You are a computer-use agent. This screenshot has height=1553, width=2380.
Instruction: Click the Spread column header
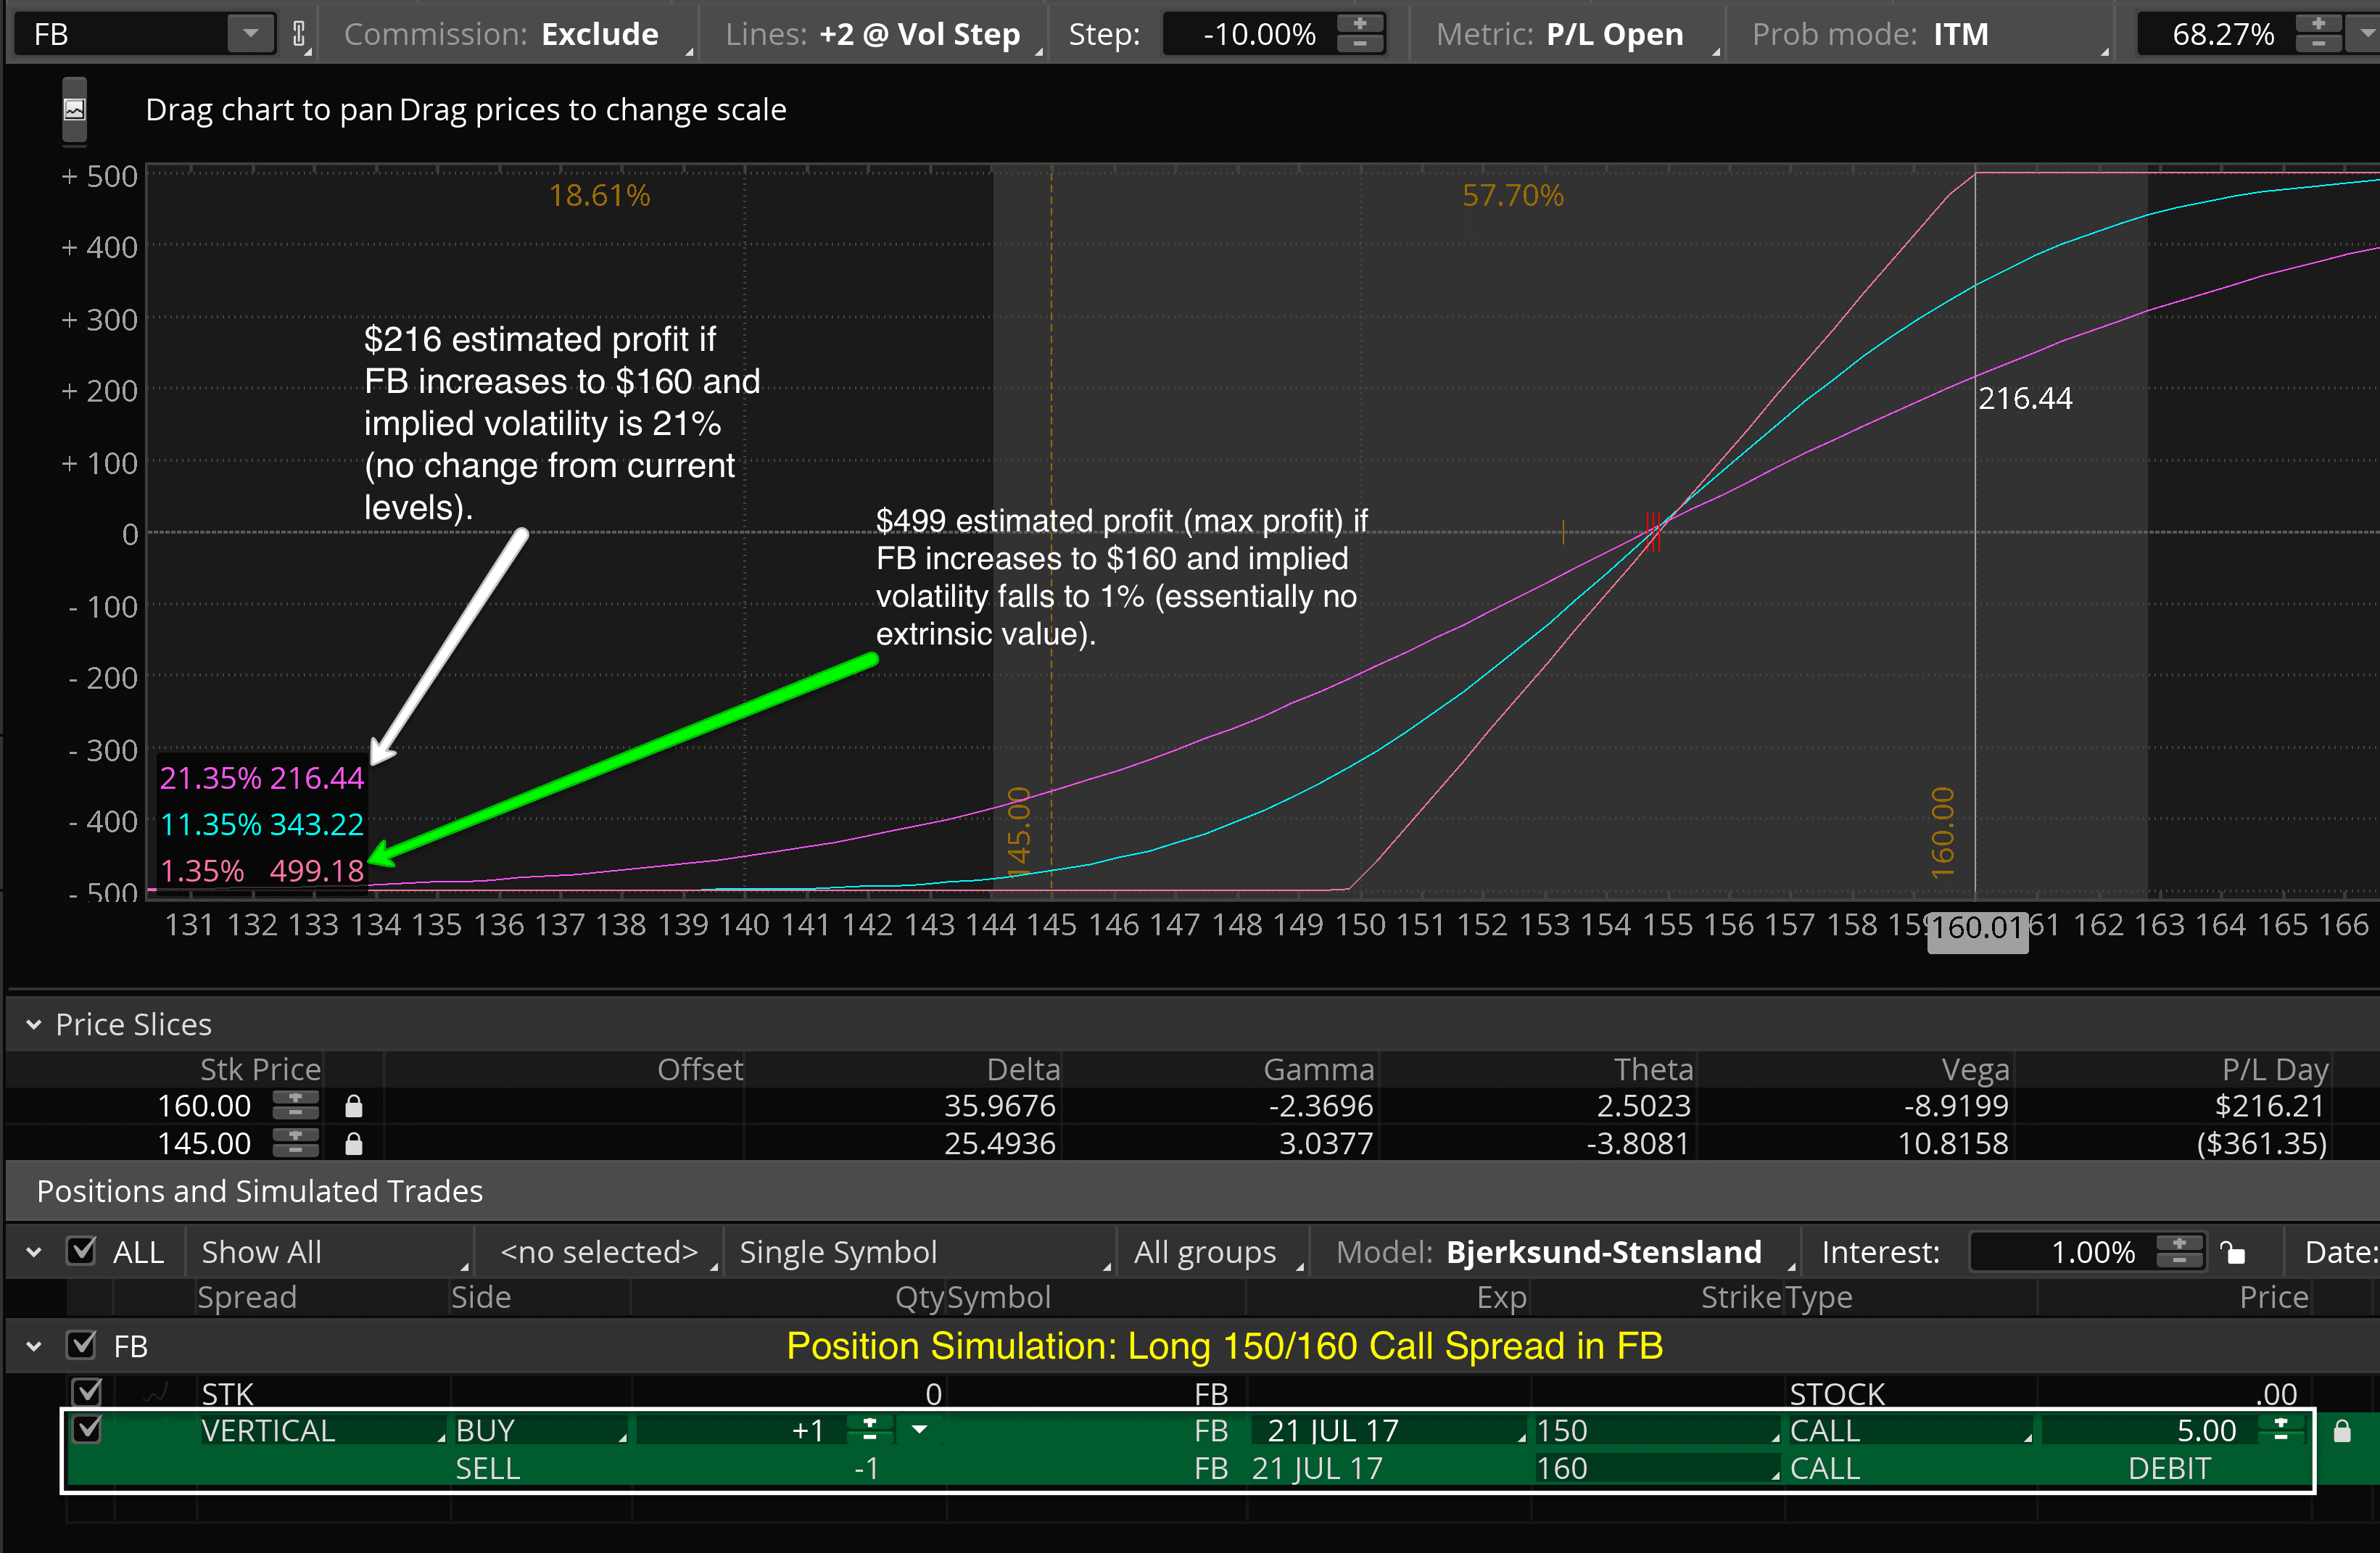[247, 1297]
